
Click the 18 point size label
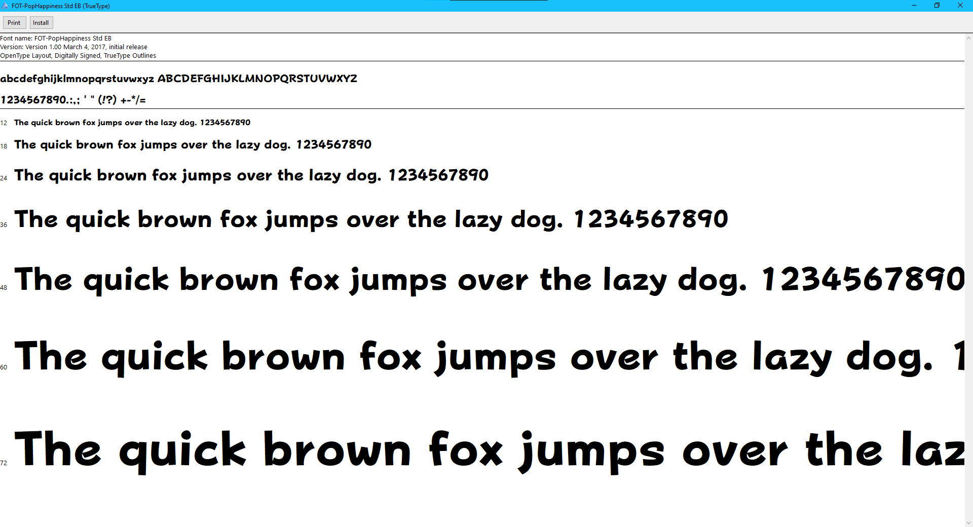pos(4,146)
